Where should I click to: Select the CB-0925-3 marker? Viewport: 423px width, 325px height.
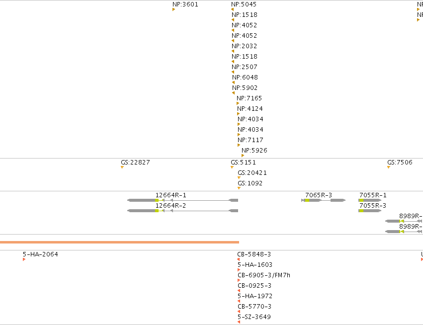(239, 291)
